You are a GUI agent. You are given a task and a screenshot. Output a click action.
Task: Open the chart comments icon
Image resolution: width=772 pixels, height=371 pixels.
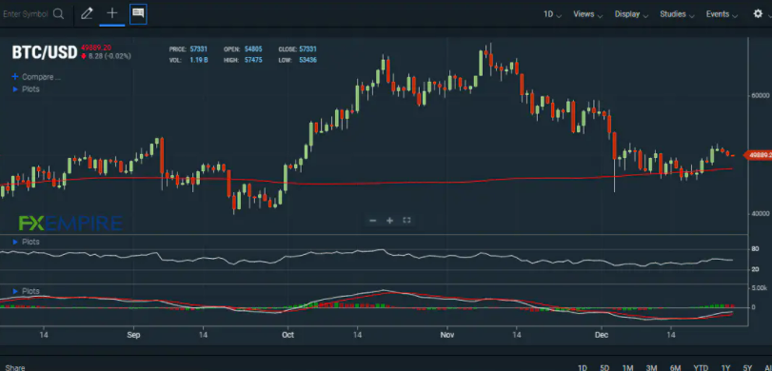pos(138,13)
